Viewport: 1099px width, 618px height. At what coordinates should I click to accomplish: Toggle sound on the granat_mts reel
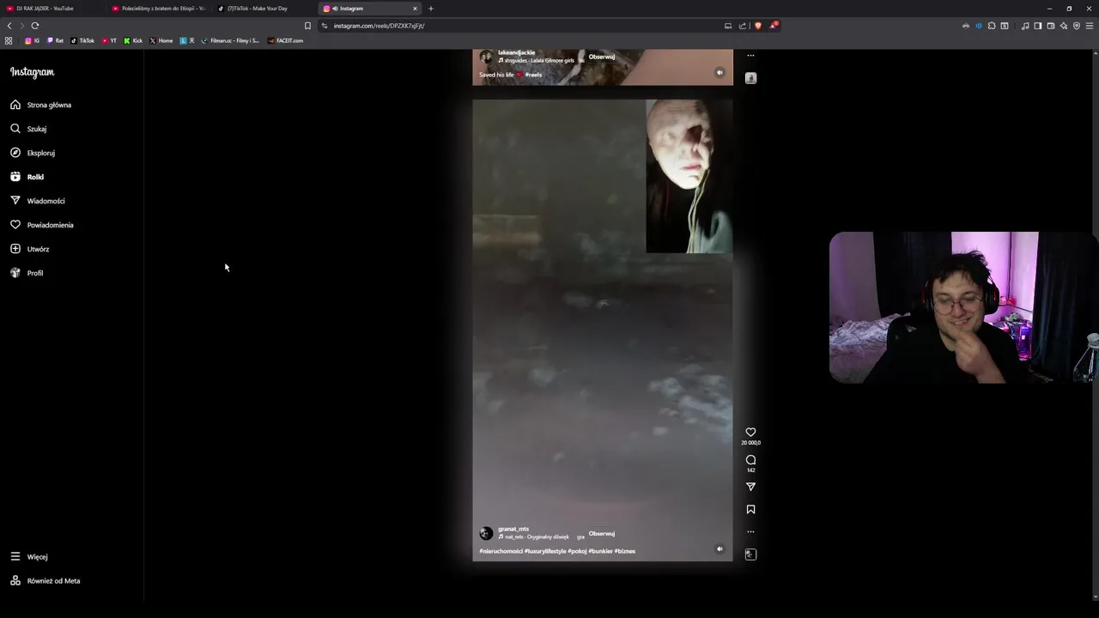[720, 549]
